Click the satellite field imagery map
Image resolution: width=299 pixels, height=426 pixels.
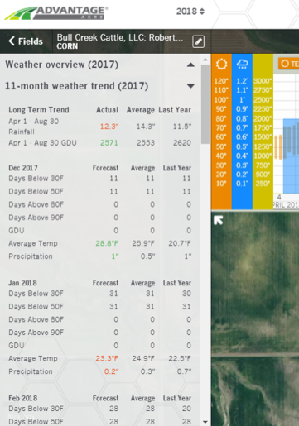click(x=255, y=318)
